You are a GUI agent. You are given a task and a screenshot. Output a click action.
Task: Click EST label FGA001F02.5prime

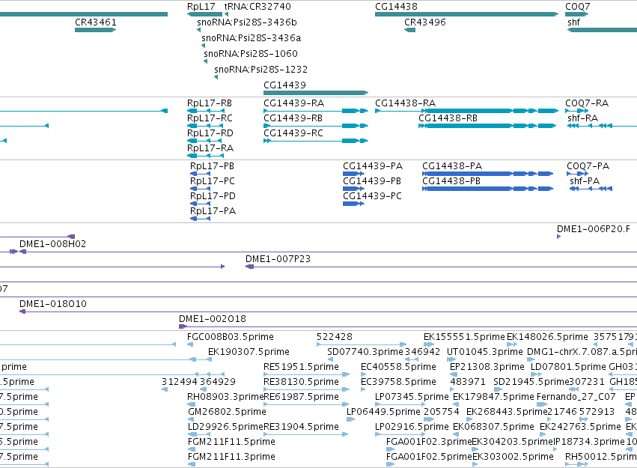click(429, 457)
